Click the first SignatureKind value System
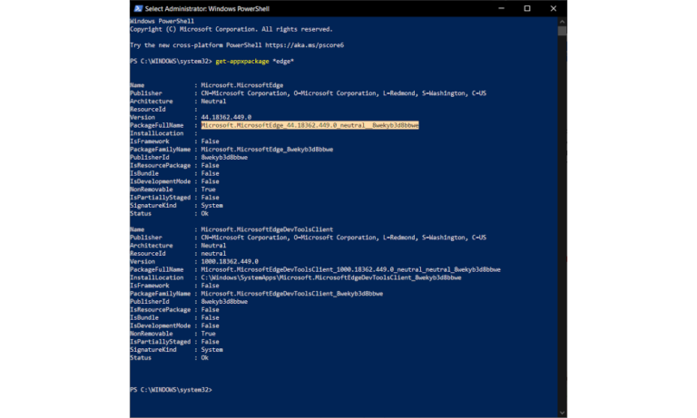 (212, 206)
